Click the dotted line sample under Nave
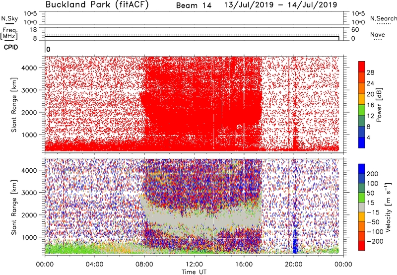 pyautogui.click(x=378, y=40)
